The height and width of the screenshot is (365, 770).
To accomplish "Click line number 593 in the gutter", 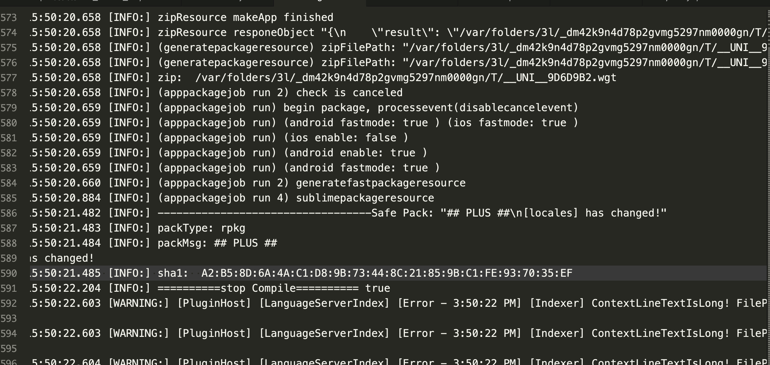I will tap(8, 318).
